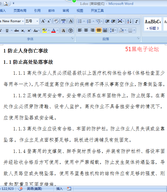Decrease paragraph indent
The height and width of the screenshot is (192, 167).
pyautogui.click(x=107, y=21)
